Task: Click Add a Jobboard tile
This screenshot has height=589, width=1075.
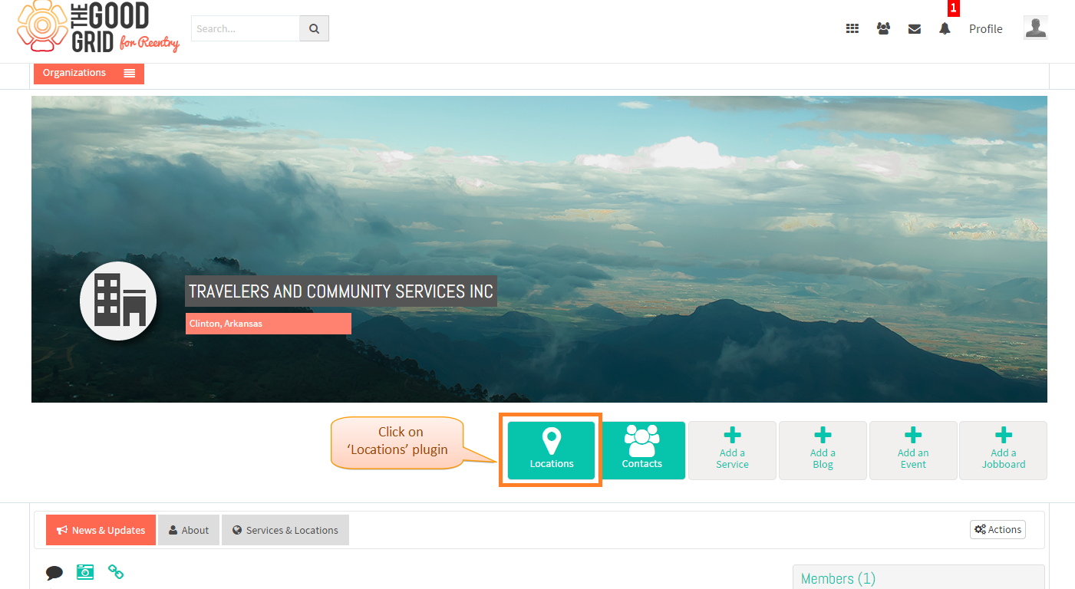Action: 1004,450
